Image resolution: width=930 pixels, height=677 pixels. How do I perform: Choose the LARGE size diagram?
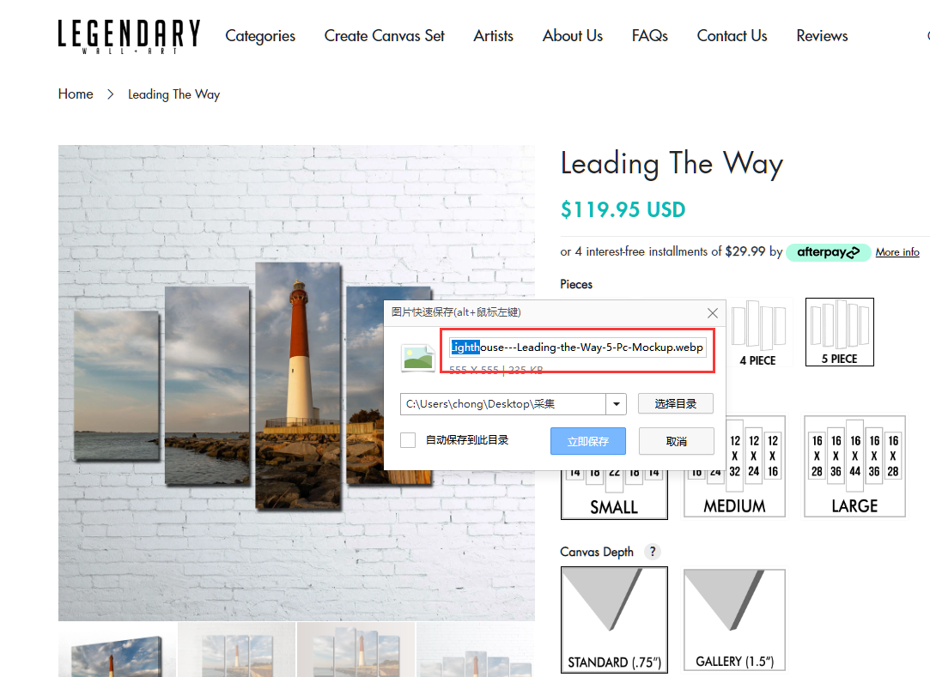point(854,466)
